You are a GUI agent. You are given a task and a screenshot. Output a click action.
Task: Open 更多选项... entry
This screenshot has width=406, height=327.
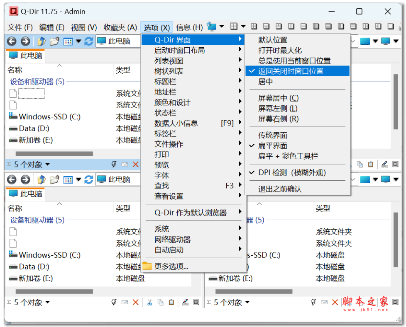[193, 266]
